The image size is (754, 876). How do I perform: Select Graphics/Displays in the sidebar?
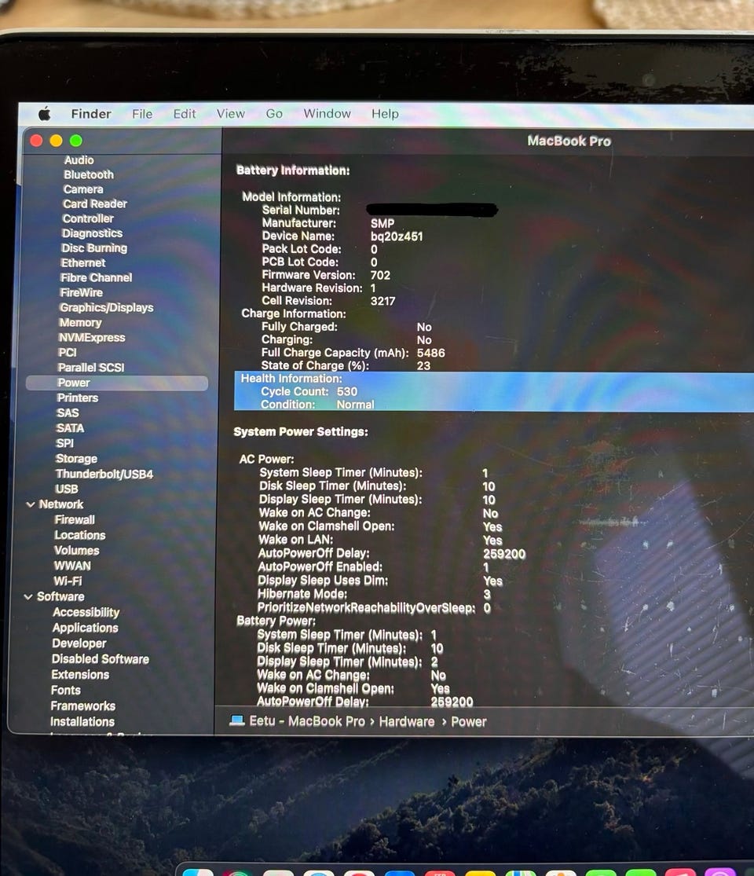[107, 308]
